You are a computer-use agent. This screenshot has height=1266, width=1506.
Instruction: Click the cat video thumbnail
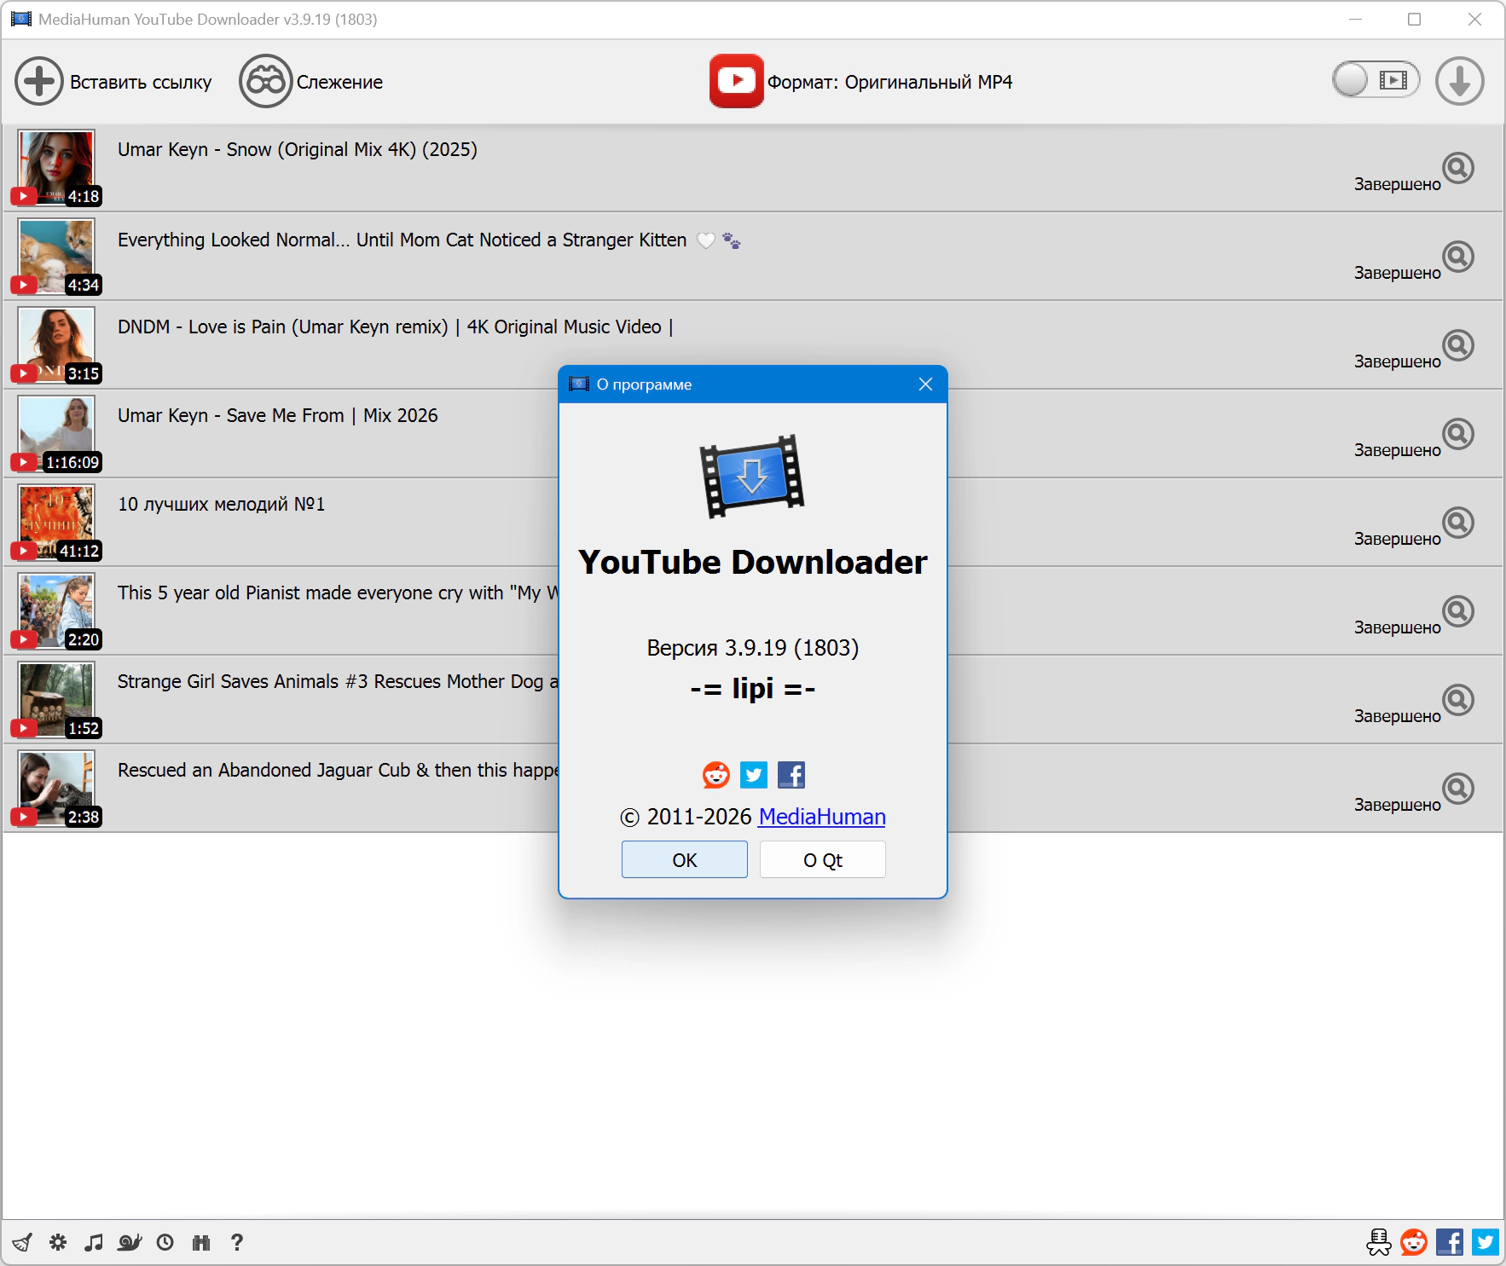(x=56, y=256)
